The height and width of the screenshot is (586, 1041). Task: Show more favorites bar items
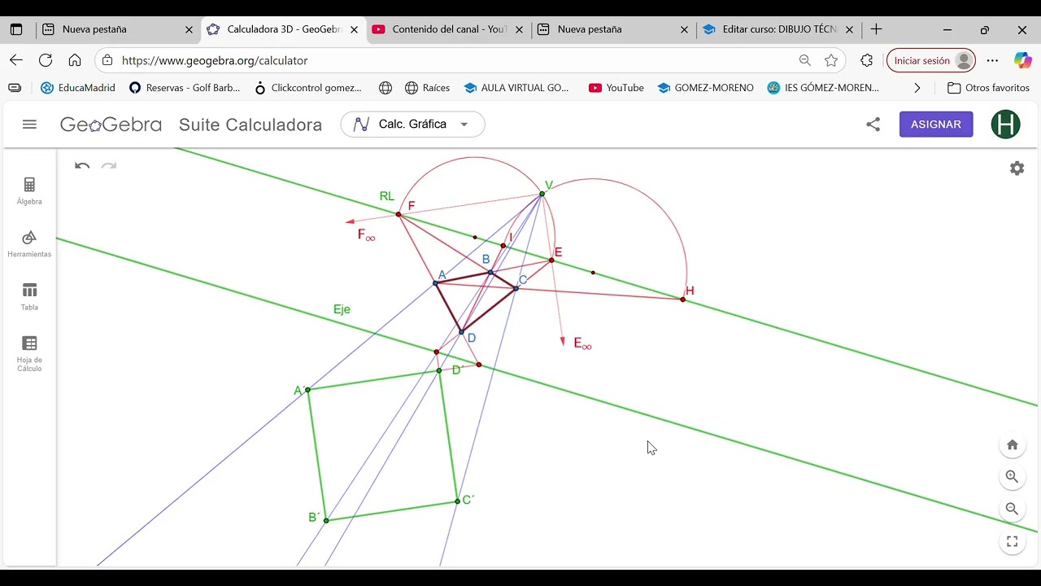coord(917,88)
